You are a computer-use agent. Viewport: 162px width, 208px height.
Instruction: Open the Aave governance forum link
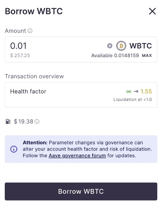pyautogui.click(x=77, y=155)
